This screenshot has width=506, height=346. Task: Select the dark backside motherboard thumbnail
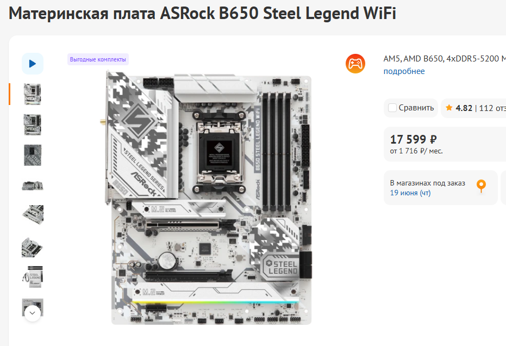[x=32, y=155]
